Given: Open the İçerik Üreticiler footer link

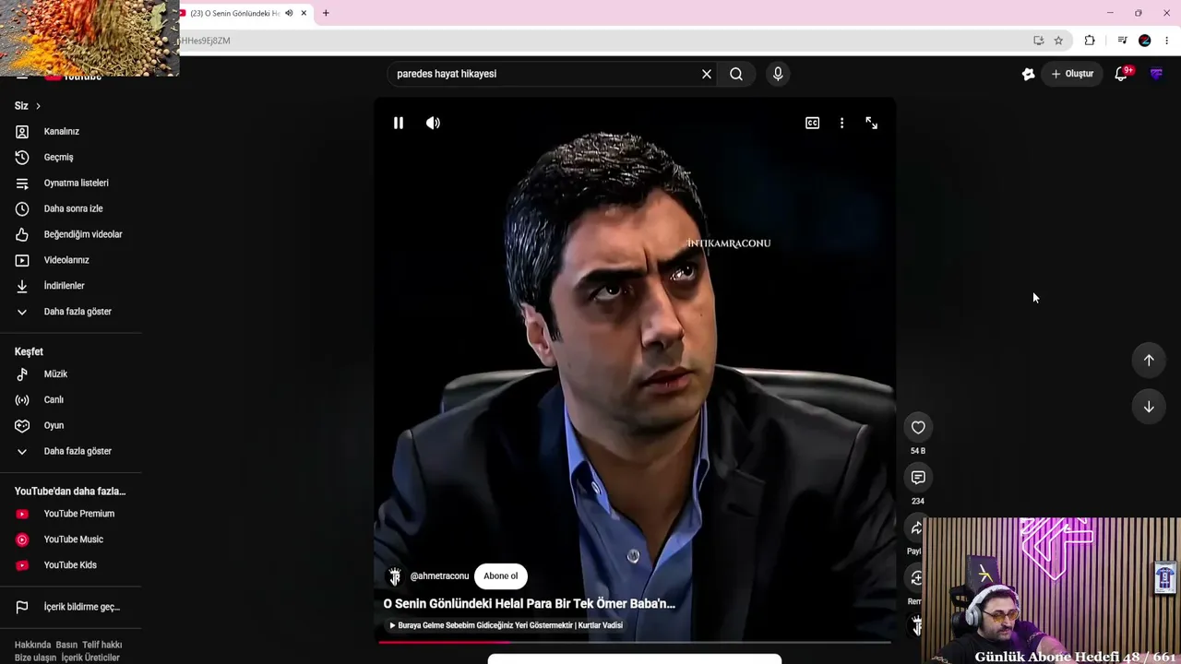Looking at the screenshot, I should point(90,658).
